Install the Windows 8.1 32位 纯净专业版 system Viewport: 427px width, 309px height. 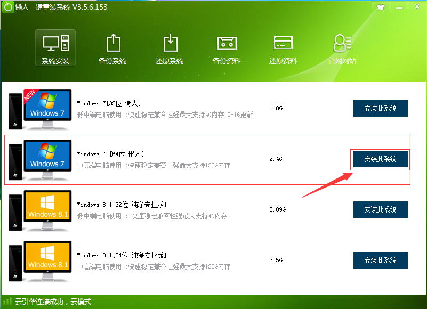(380, 209)
